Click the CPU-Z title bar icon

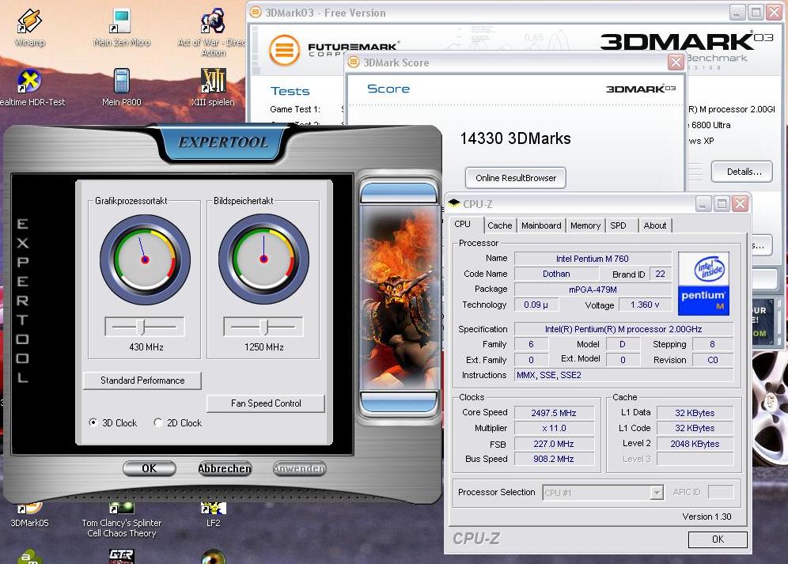454,203
